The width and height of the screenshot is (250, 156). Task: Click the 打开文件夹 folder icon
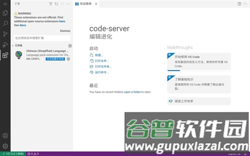tap(92, 67)
